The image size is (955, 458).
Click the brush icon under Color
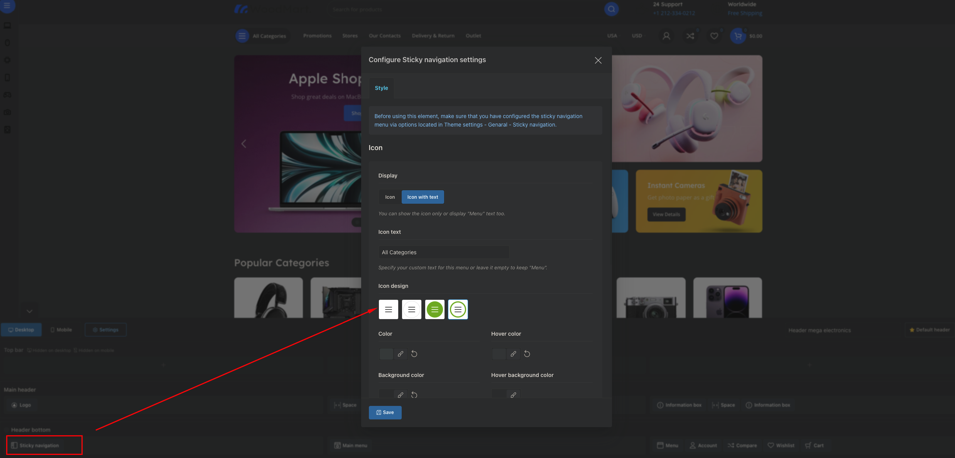[x=401, y=354]
